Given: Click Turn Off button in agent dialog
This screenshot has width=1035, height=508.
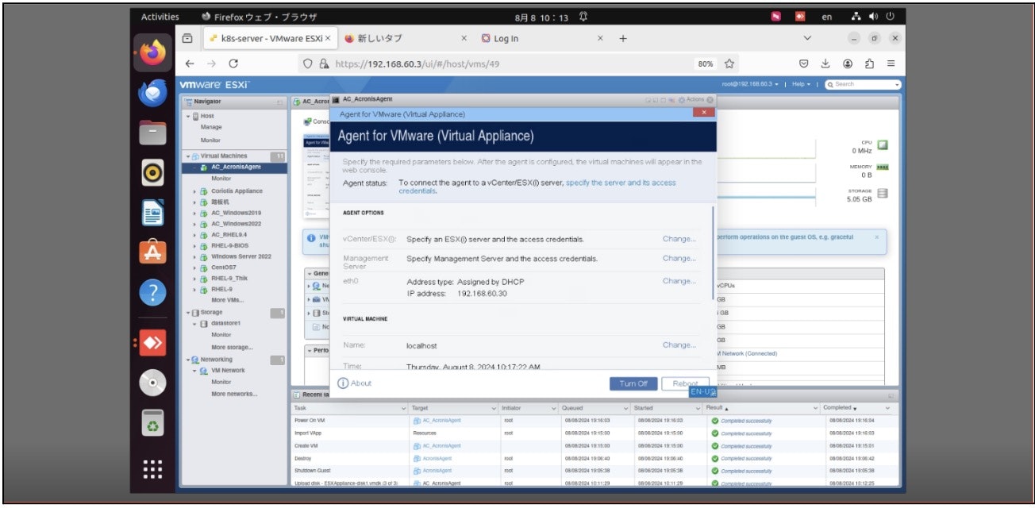Looking at the screenshot, I should point(633,383).
